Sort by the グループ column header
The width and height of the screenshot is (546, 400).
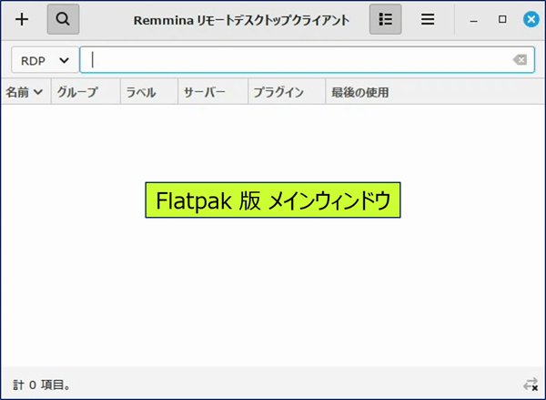pos(86,92)
